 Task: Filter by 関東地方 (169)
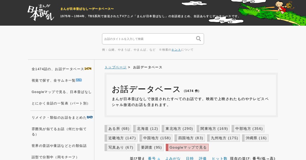[213, 129]
